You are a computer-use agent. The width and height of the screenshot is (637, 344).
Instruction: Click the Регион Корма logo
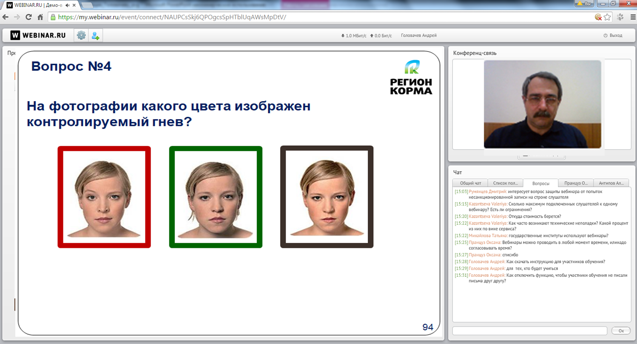pyautogui.click(x=411, y=77)
